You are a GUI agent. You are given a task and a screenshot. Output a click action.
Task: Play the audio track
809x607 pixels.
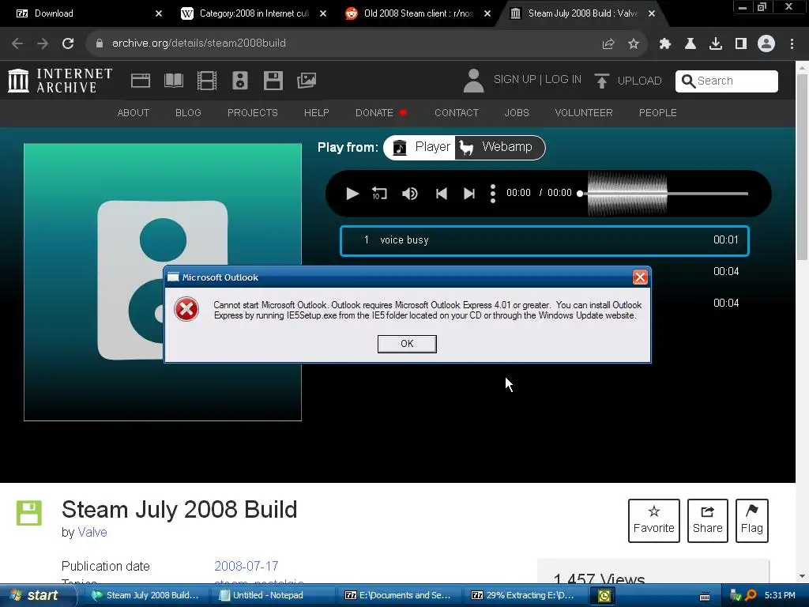coord(352,194)
